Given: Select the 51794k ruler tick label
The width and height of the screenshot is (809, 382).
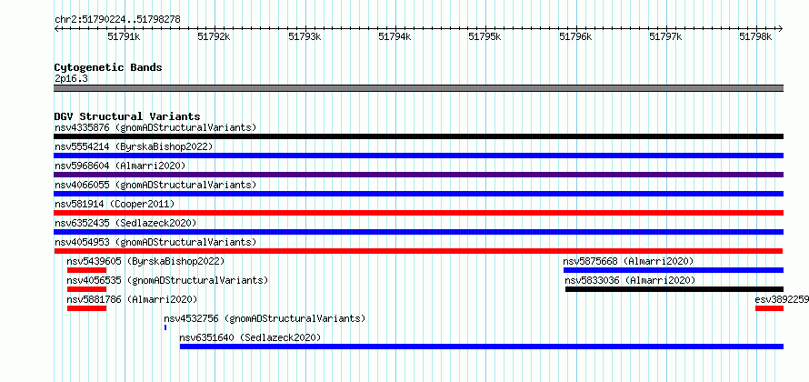Looking at the screenshot, I should point(395,36).
